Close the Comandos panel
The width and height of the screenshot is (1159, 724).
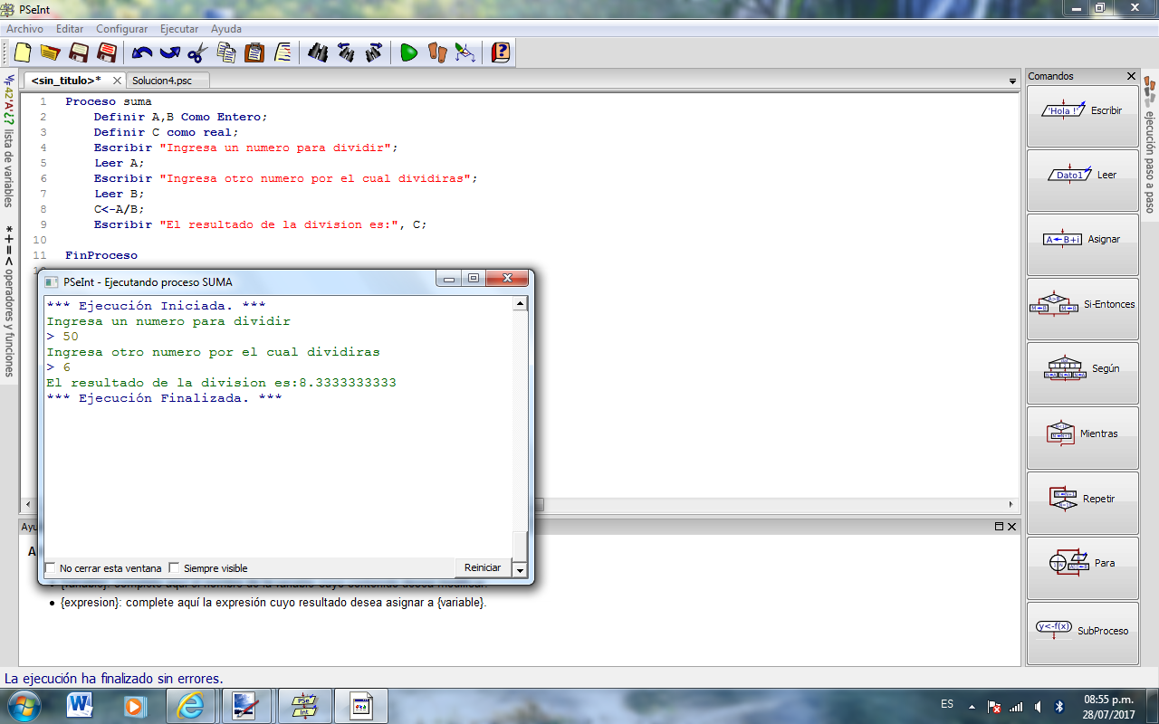(1131, 76)
